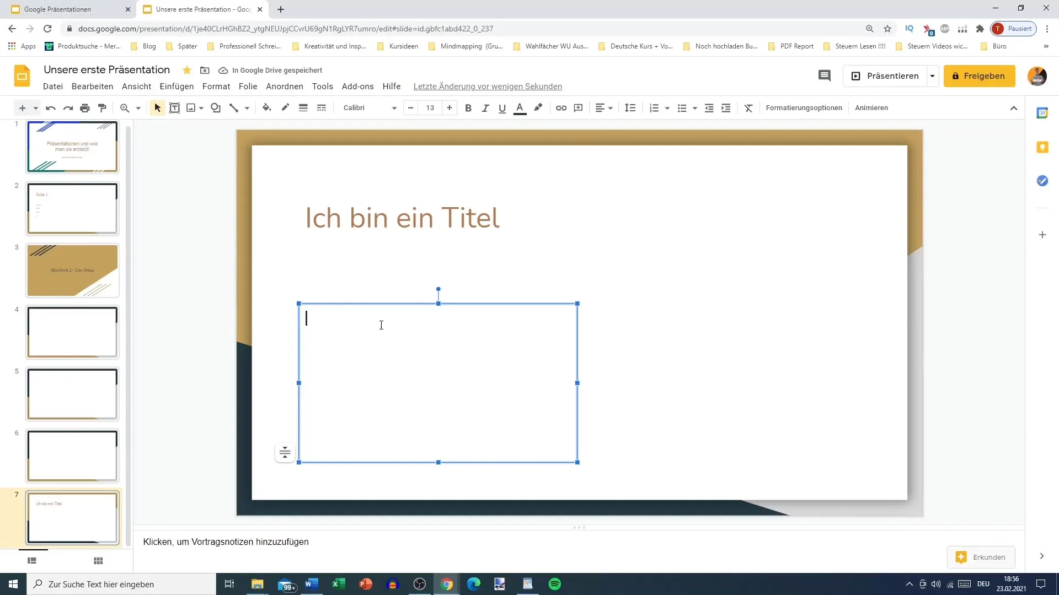Open the Add-ons menu
Image resolution: width=1059 pixels, height=595 pixels.
click(357, 86)
